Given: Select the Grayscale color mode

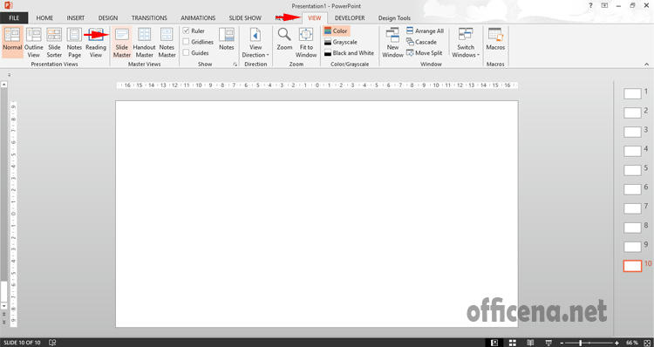Looking at the screenshot, I should tap(341, 42).
